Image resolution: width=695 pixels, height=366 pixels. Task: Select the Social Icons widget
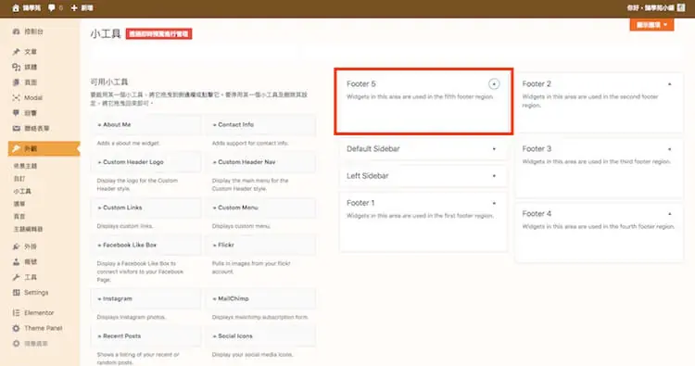coord(260,336)
